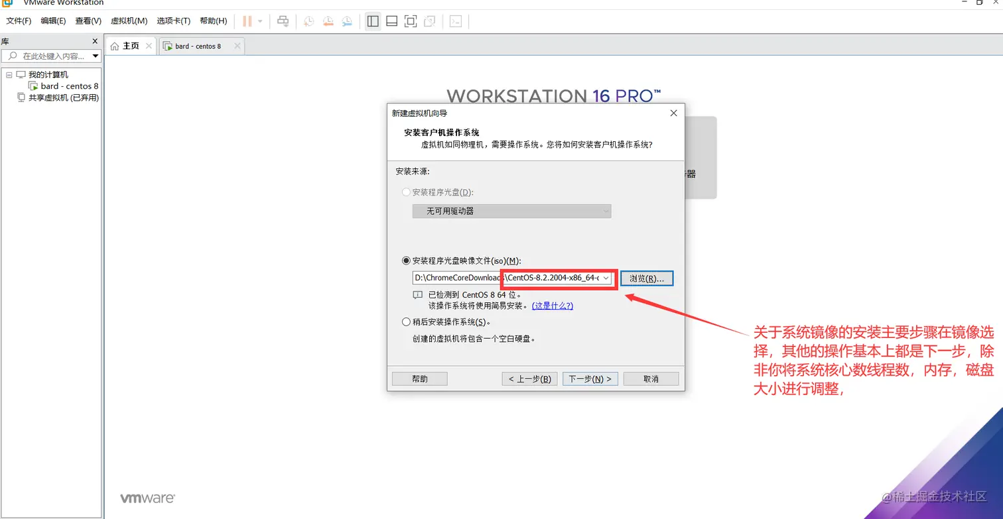Click the < 上一步(B) button
1003x519 pixels.
[529, 378]
